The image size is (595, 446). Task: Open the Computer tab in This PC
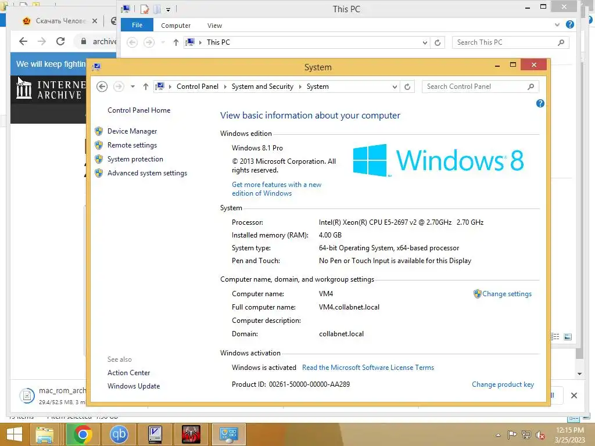(x=175, y=26)
